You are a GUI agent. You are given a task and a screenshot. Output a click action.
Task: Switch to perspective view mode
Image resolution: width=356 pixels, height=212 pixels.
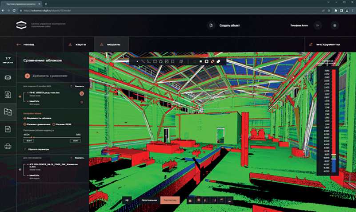170,200
